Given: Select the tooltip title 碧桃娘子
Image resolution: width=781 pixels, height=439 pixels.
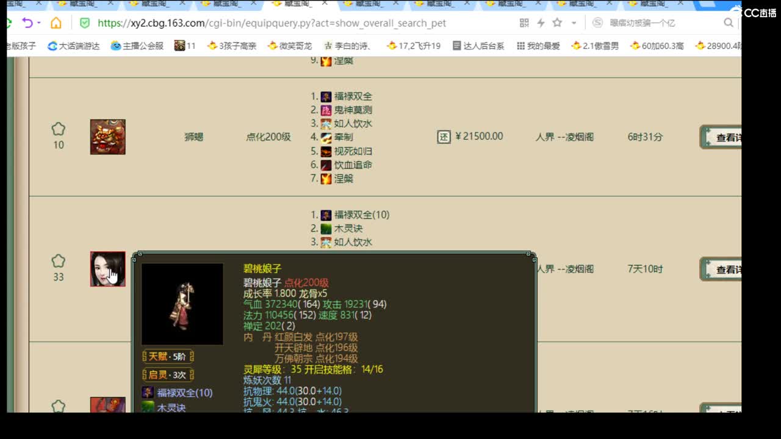Looking at the screenshot, I should tap(262, 269).
